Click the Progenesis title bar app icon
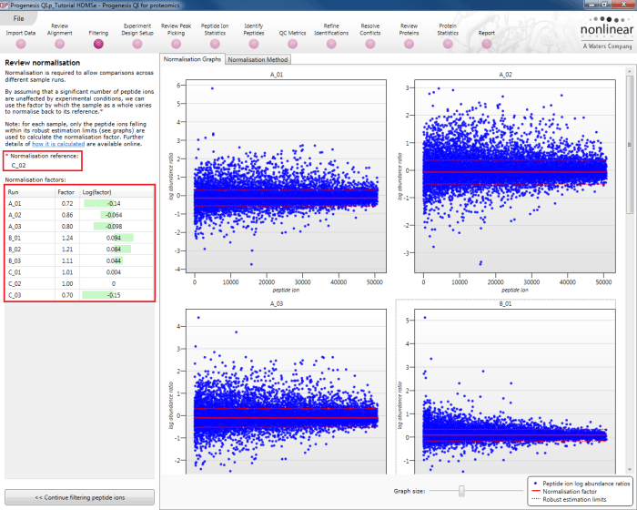The image size is (637, 510). 4,5
